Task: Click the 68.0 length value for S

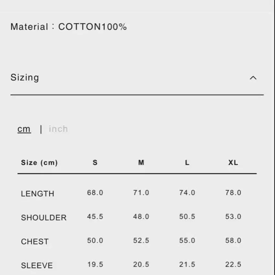Action: tap(95, 193)
